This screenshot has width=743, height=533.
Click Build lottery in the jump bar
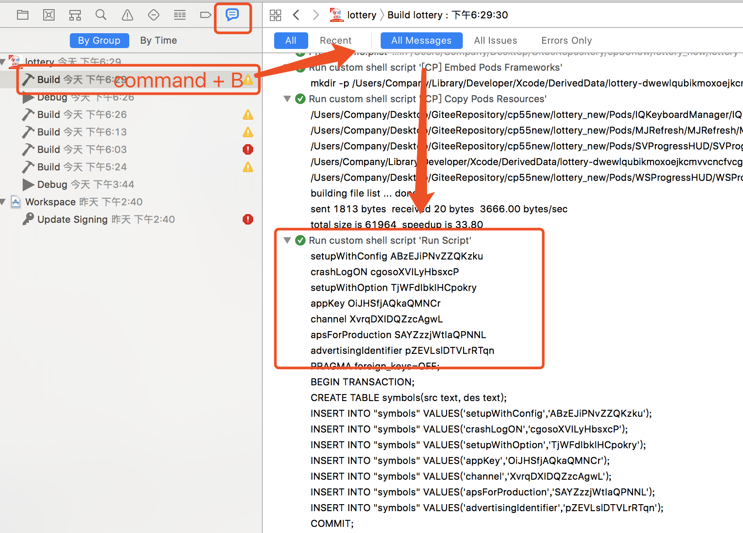[x=447, y=15]
